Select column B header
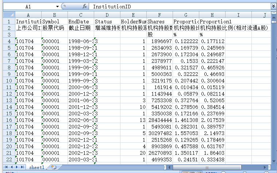The image size is (277, 173). [55, 15]
